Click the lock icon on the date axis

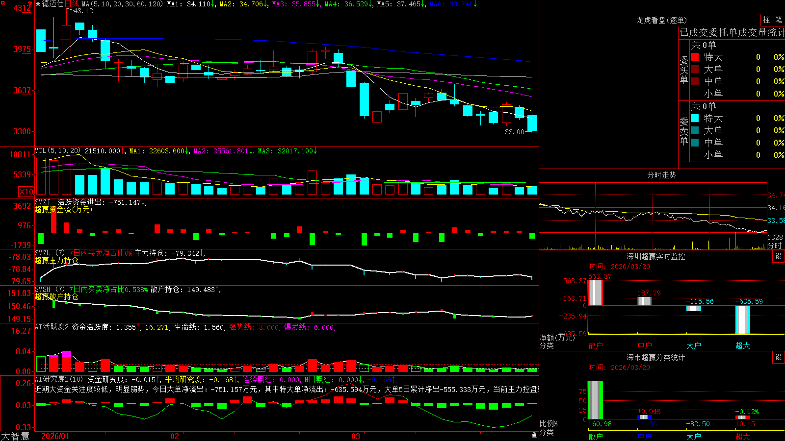[x=535, y=435]
